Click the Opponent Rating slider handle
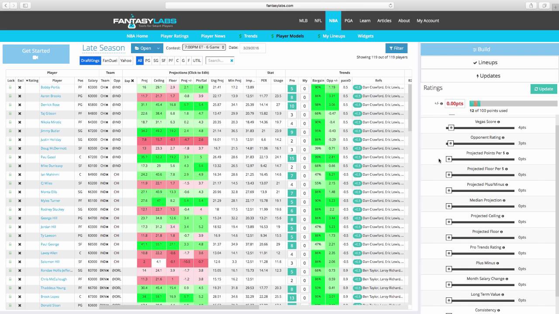This screenshot has width=559, height=314. 450,143
